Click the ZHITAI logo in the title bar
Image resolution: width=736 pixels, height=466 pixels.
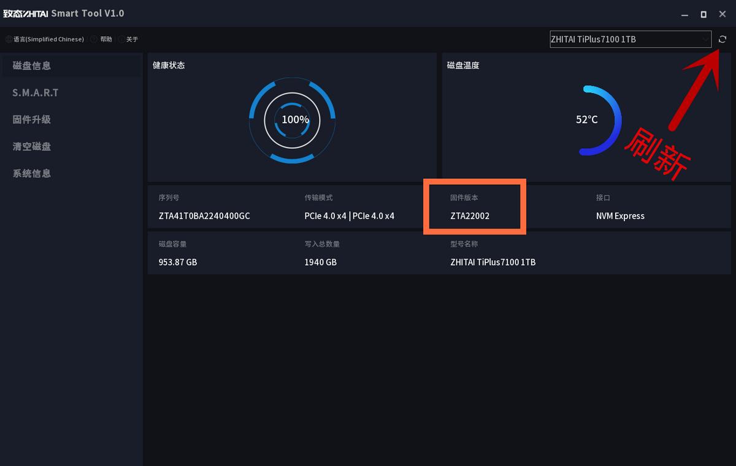26,12
